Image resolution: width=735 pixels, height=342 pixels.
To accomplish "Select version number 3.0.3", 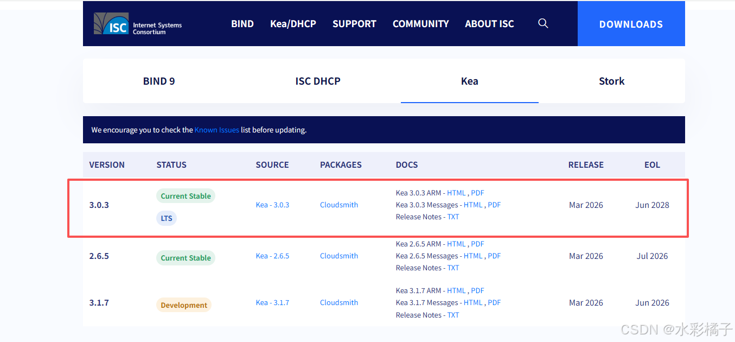I will pos(99,205).
